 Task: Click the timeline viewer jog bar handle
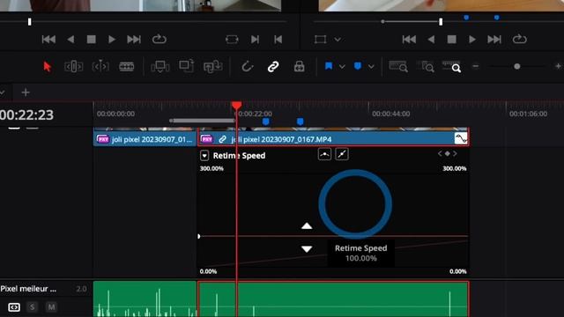coord(441,22)
